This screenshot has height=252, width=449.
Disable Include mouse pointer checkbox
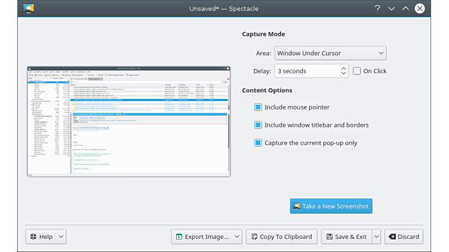click(x=258, y=107)
